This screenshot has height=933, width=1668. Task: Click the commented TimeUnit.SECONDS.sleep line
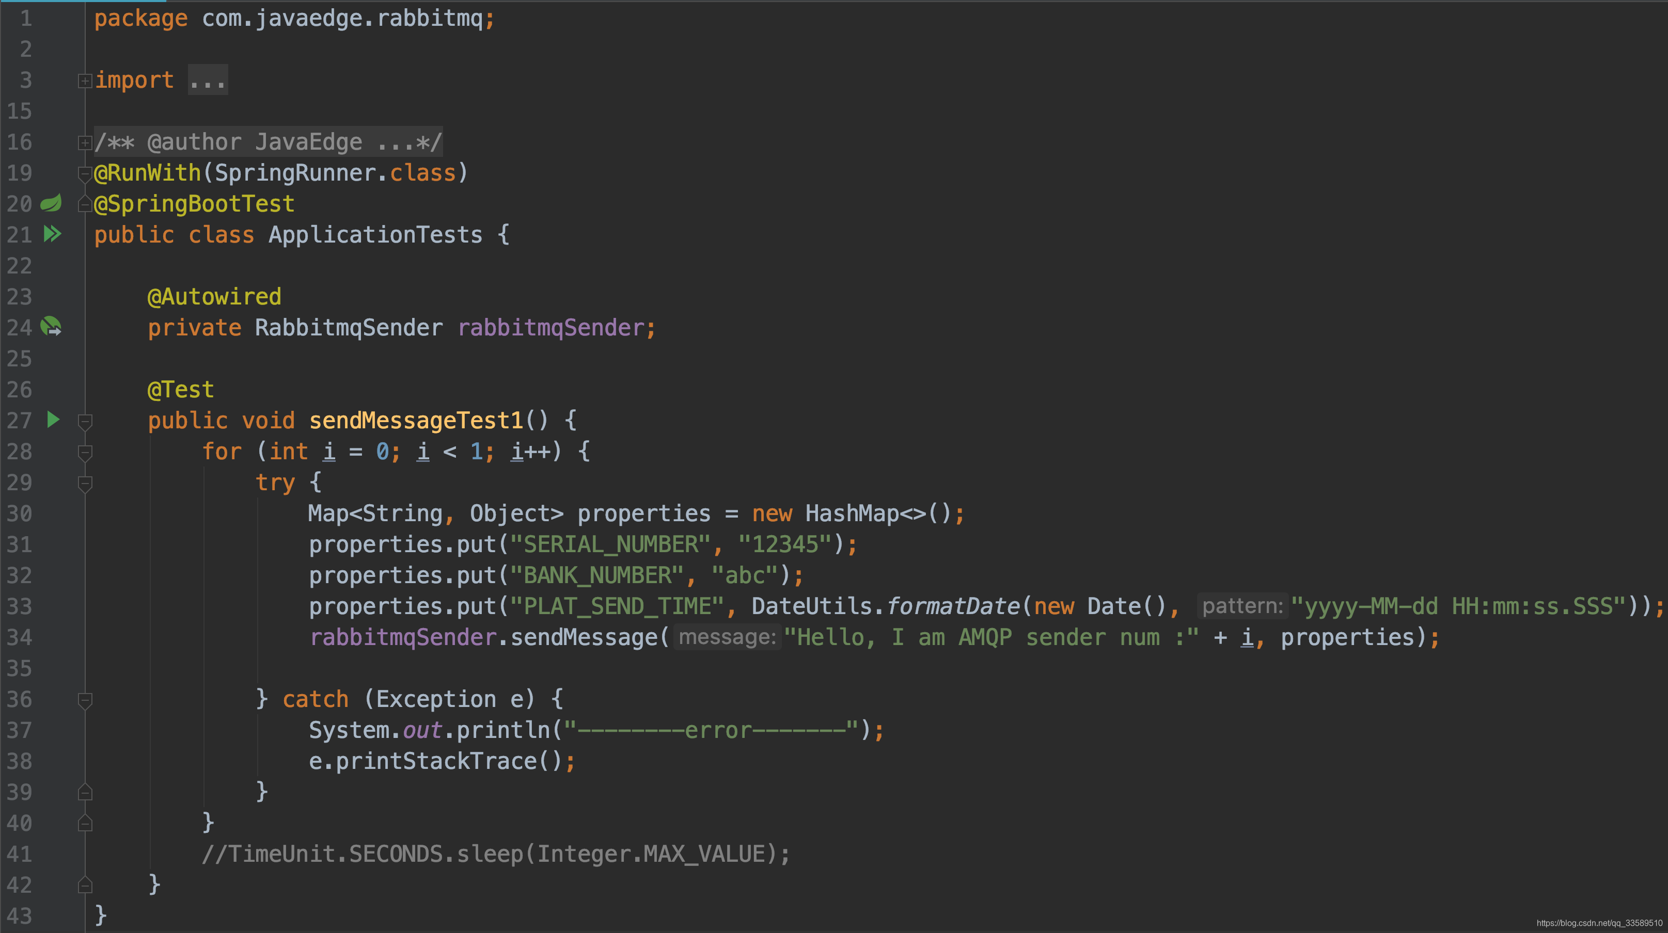click(495, 854)
